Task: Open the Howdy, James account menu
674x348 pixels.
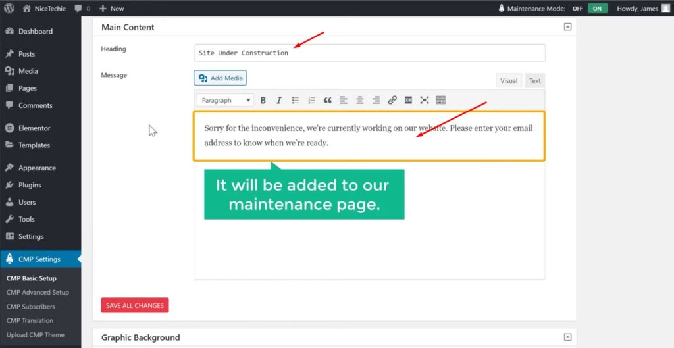Action: 643,8
